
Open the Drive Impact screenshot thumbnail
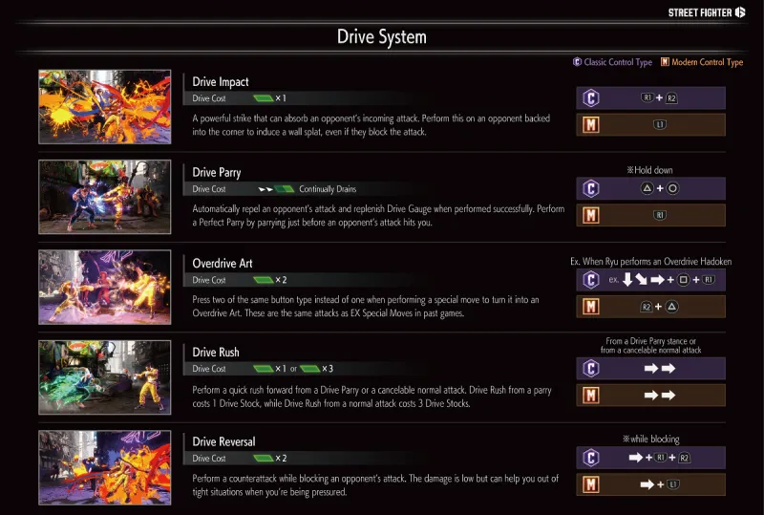pyautogui.click(x=105, y=107)
